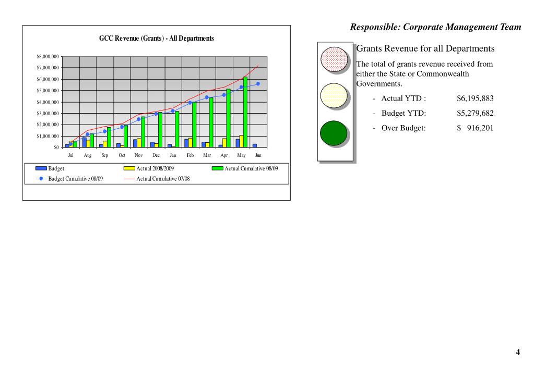Click the red traffic light circle
The width and height of the screenshot is (534, 369).
(334, 59)
